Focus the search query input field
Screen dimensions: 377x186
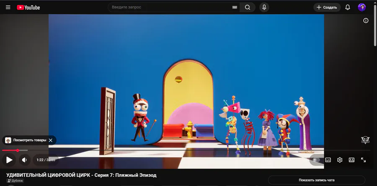click(x=170, y=7)
